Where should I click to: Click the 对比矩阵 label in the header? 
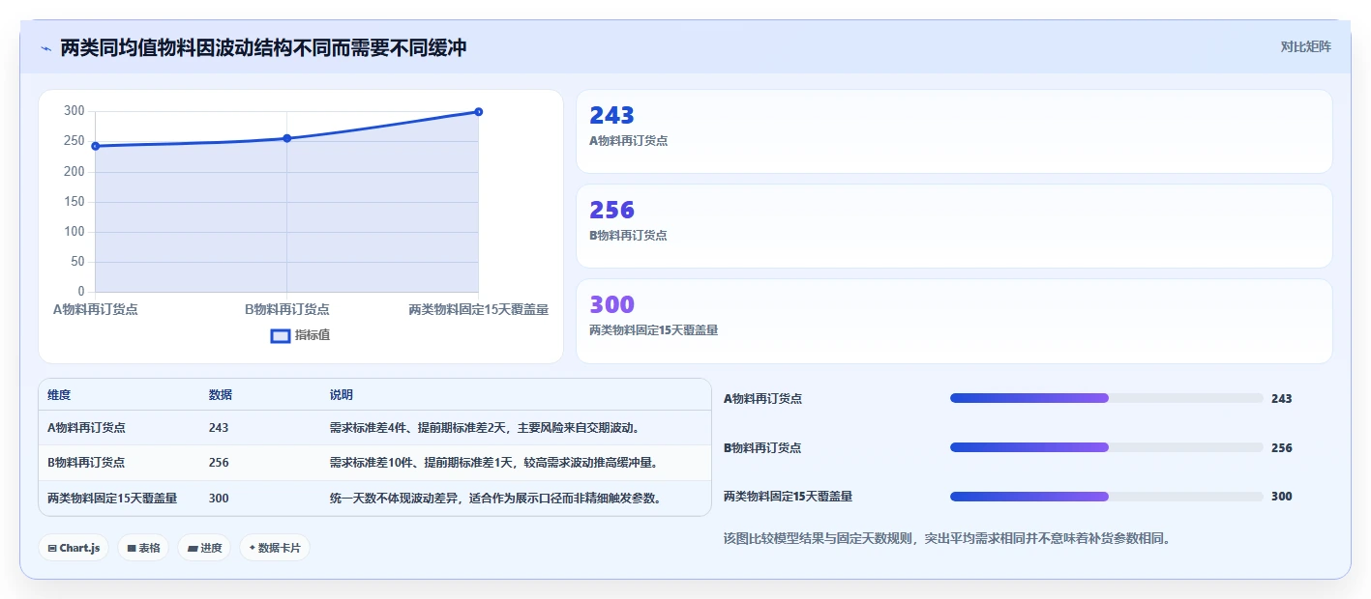click(x=1305, y=46)
